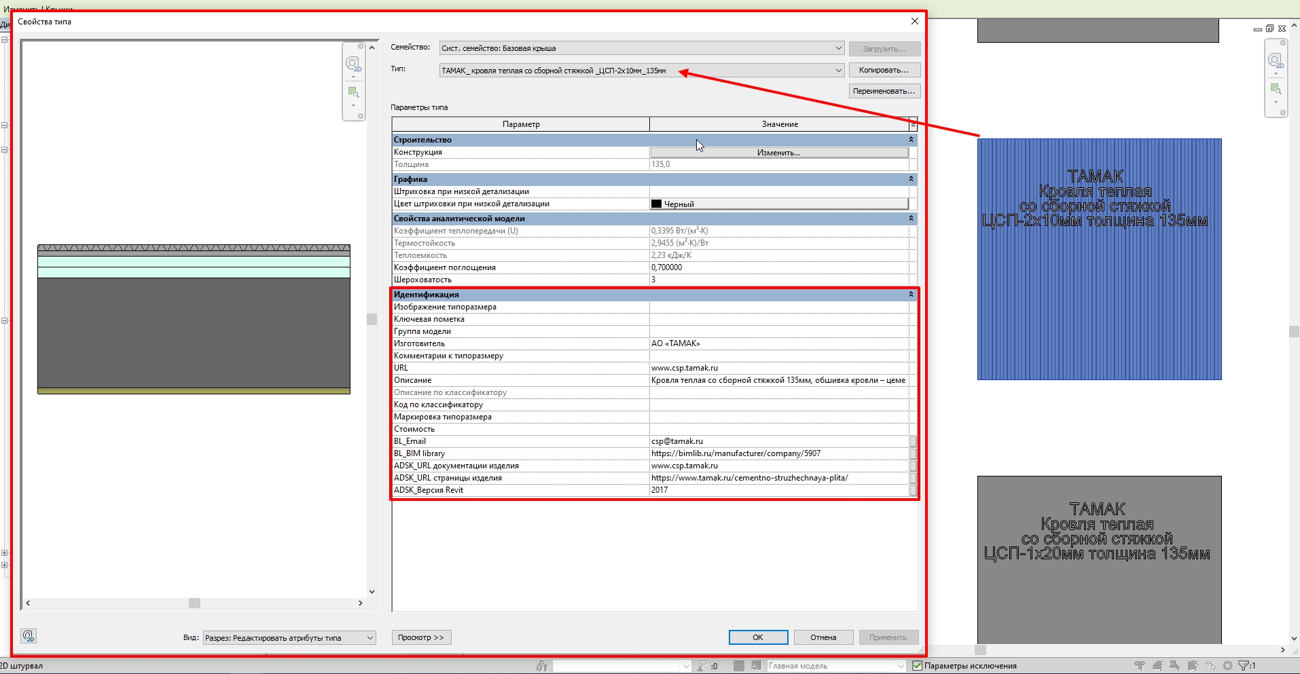Image resolution: width=1300 pixels, height=674 pixels.
Task: Click the select underlay elements icon in the status bar
Action: pyautogui.click(x=1157, y=666)
